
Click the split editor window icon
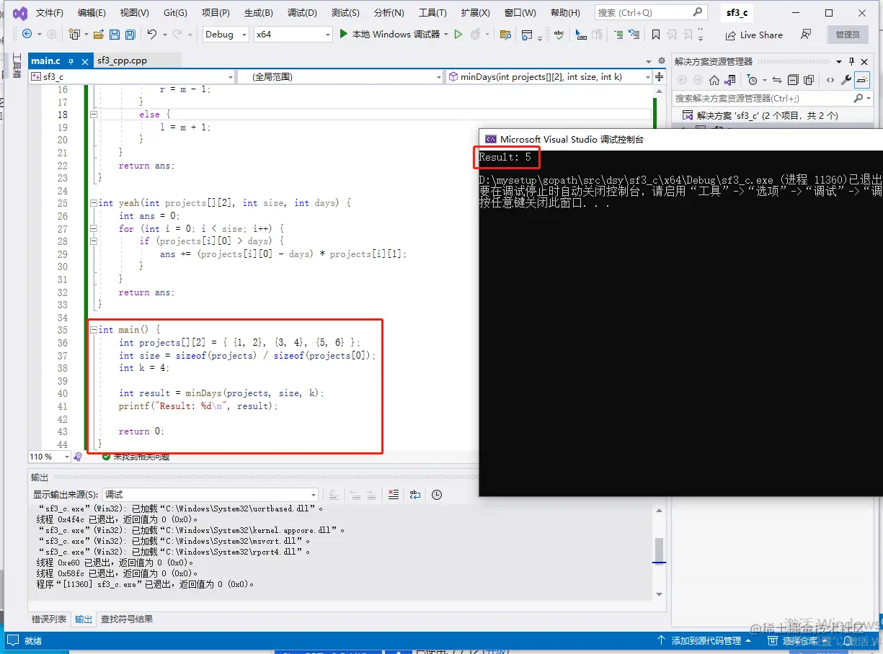659,76
